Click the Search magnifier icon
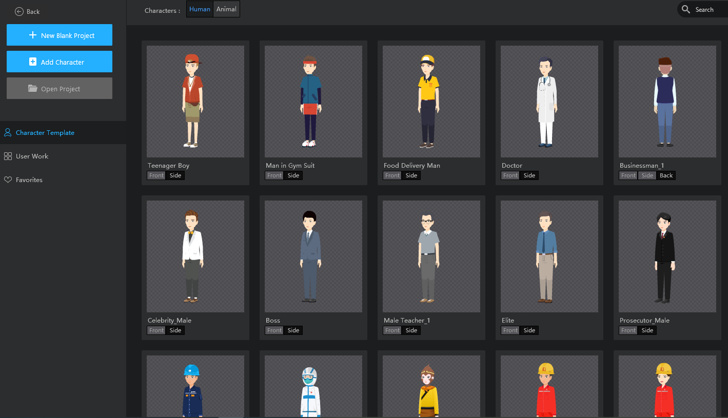This screenshot has height=418, width=728. tap(686, 9)
